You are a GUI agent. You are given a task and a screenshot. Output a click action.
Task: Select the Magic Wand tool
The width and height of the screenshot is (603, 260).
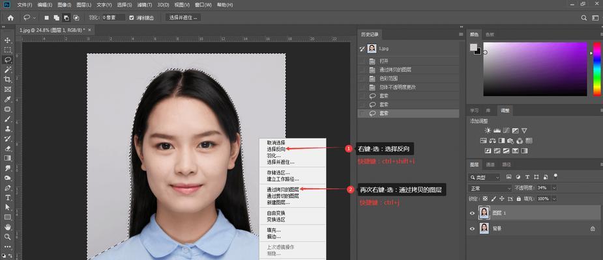point(7,70)
